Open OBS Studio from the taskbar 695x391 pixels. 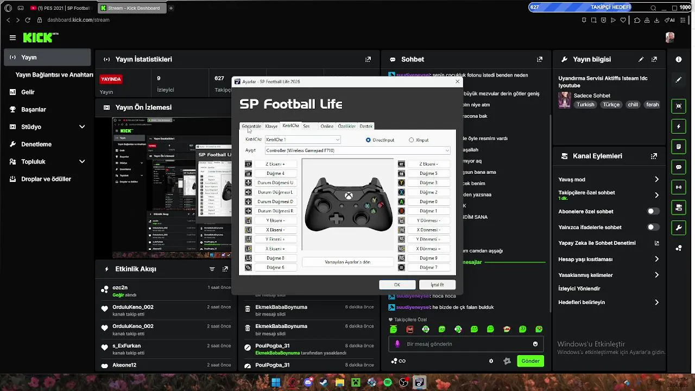coord(403,382)
